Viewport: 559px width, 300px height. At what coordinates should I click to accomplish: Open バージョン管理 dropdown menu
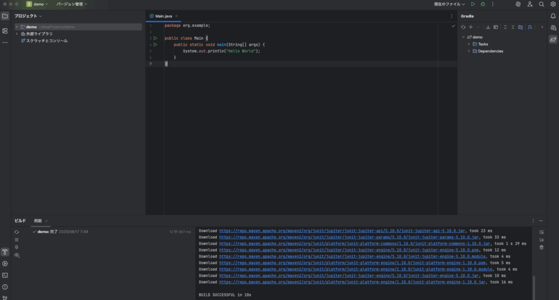coord(72,4)
